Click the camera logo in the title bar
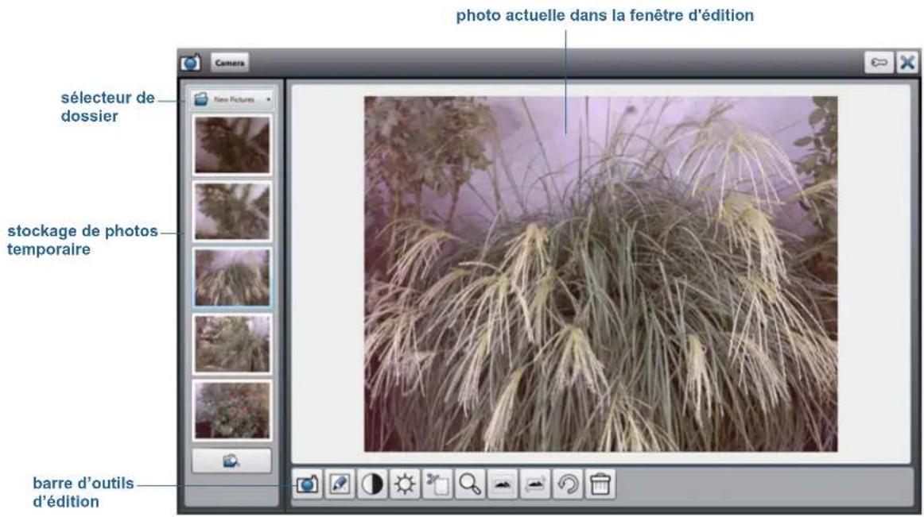Viewport: 924px width, 517px height. point(190,61)
